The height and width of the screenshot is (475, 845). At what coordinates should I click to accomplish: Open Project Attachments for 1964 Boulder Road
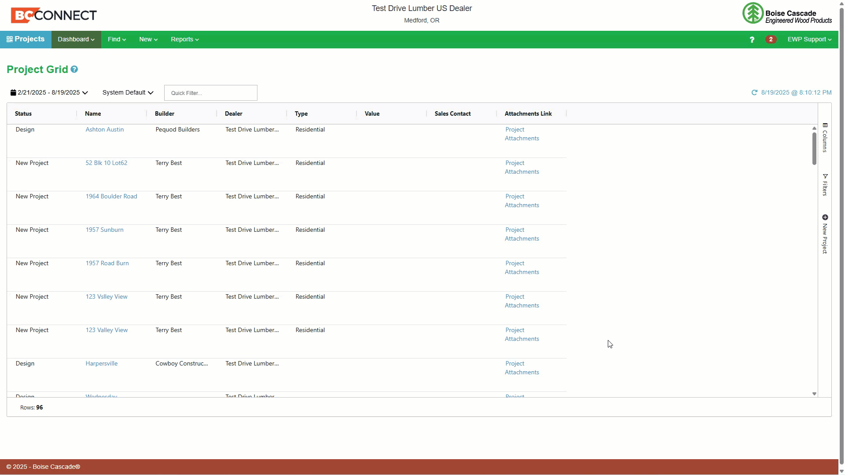tap(522, 201)
